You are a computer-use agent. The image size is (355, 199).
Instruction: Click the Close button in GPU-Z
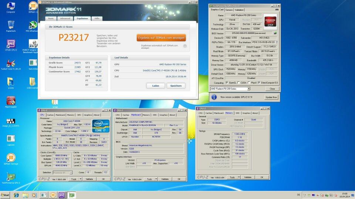[272, 89]
